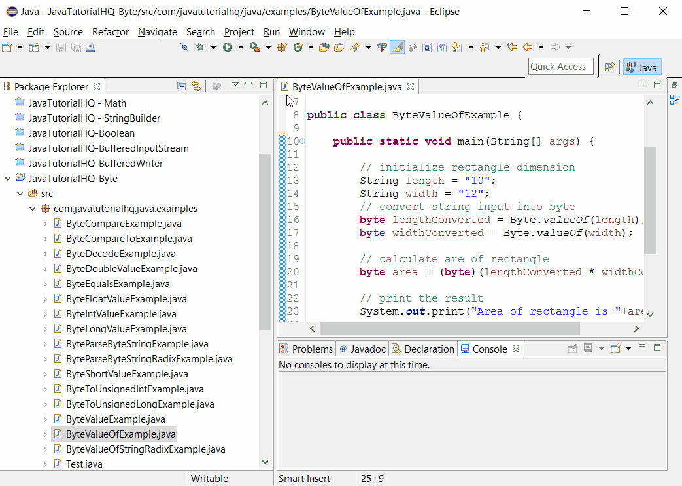Screen dimensions: 682x486
Task: Save the current file using the Save icon
Action: 60,47
